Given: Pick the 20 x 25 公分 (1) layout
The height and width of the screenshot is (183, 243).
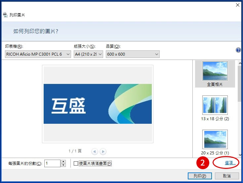Looking at the screenshot, I should click(x=215, y=142).
